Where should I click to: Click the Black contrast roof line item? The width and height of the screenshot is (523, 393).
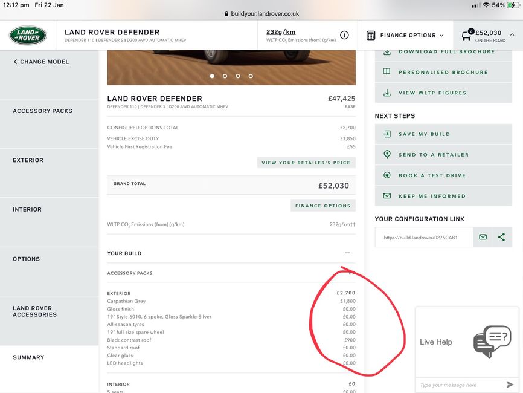pyautogui.click(x=231, y=340)
